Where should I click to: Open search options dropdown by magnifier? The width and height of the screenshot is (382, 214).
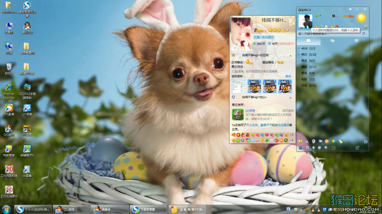point(366,34)
